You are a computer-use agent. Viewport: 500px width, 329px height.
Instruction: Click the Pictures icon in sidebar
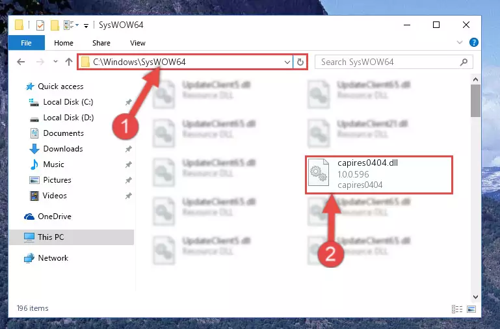coord(34,180)
